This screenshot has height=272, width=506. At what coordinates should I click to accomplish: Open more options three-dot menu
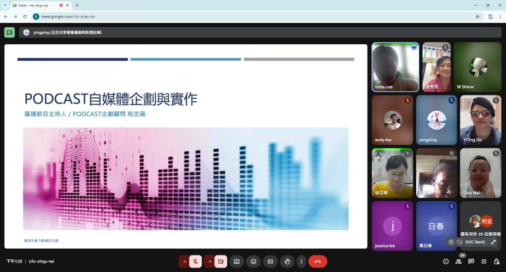click(x=301, y=261)
